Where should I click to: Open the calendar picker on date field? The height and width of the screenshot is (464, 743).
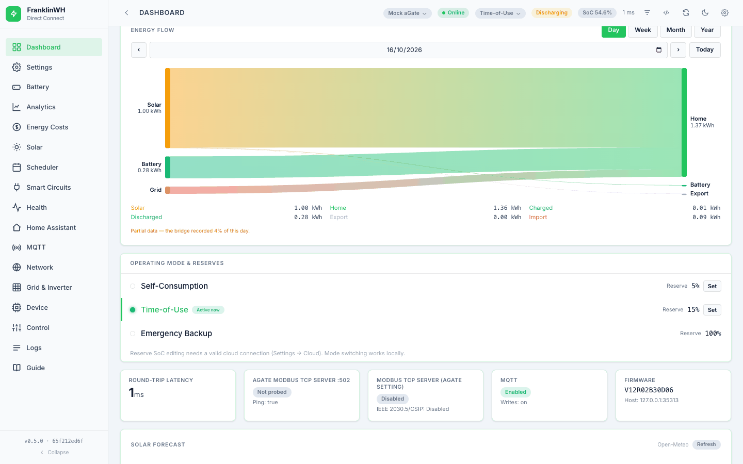click(x=659, y=50)
